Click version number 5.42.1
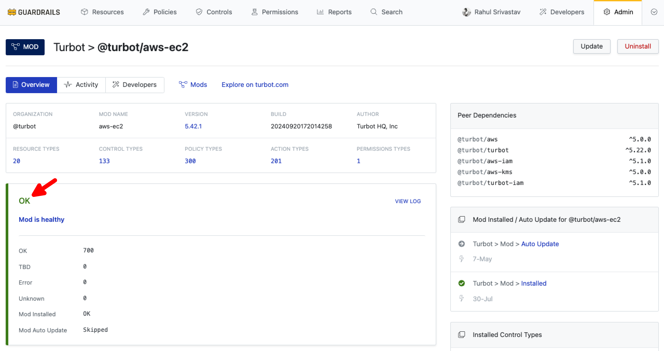 [x=193, y=126]
